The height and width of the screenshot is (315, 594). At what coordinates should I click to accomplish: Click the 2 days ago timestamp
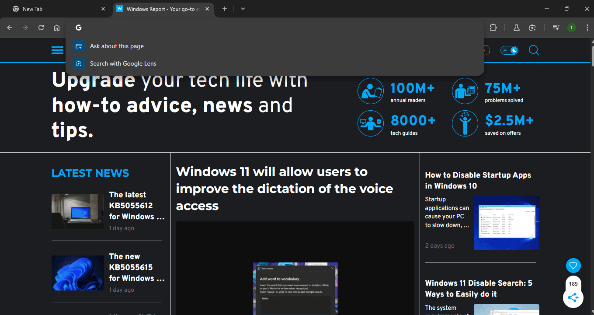tap(440, 245)
